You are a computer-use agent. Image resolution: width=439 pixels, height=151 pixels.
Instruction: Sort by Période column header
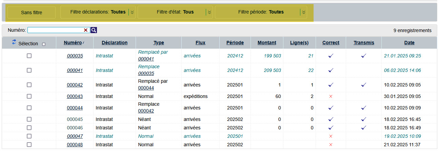pyautogui.click(x=235, y=43)
